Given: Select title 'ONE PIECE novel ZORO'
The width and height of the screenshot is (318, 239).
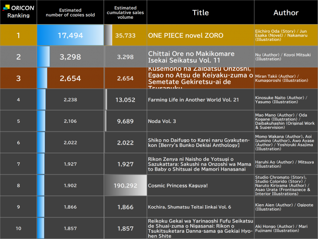Looking at the screenshot, I should 185,36.
